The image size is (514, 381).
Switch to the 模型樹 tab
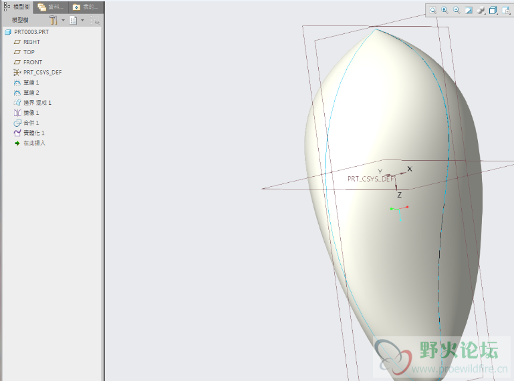click(17, 7)
